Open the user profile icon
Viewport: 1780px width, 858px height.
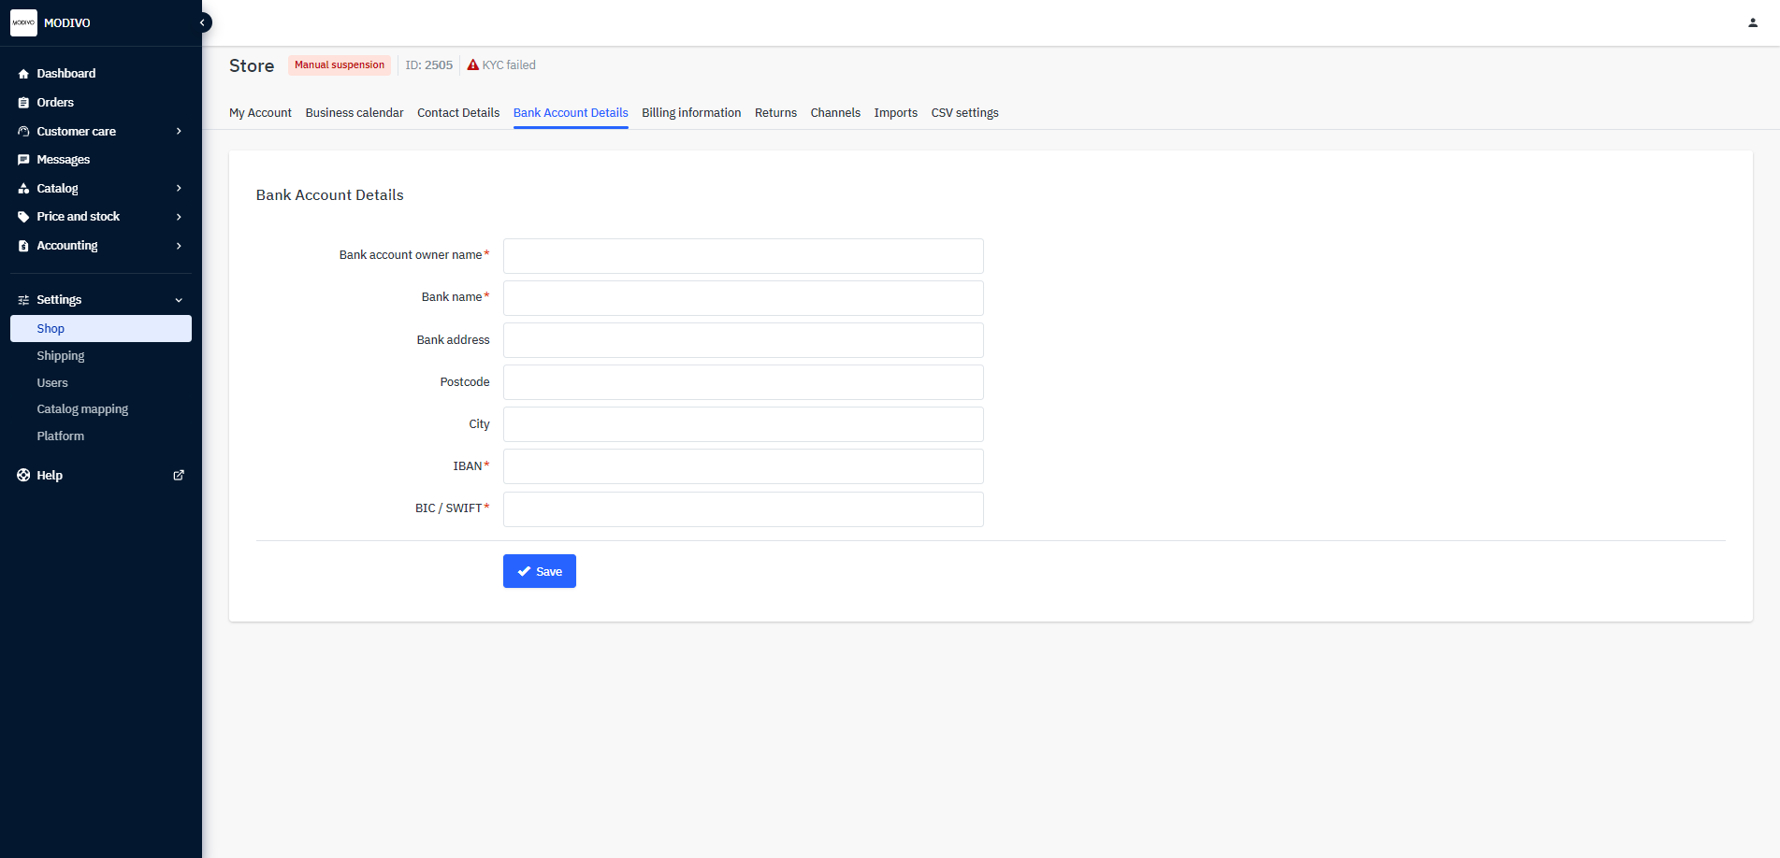click(1753, 22)
